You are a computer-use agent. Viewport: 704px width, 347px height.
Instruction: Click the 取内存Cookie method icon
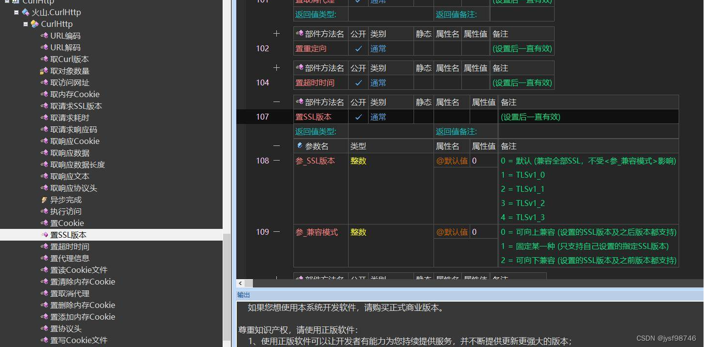44,94
